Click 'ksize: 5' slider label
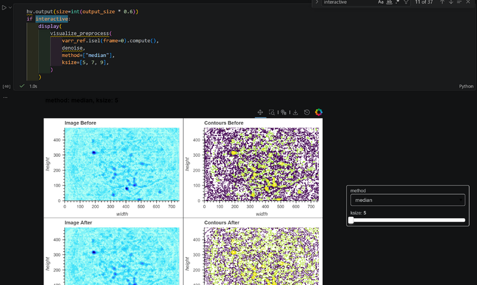The width and height of the screenshot is (477, 285). (x=358, y=213)
